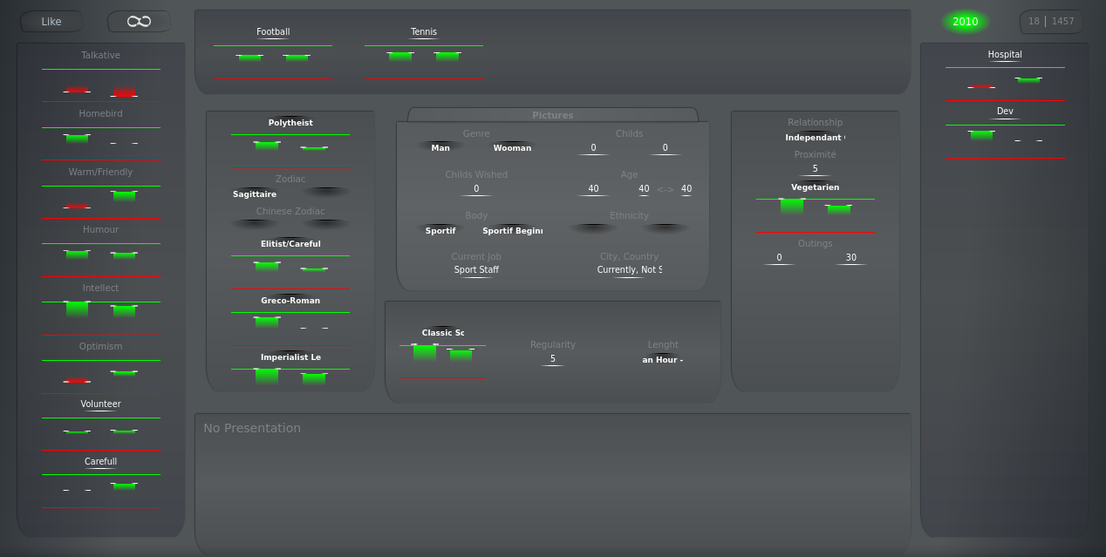Click the left green Intellect bar

click(x=77, y=309)
